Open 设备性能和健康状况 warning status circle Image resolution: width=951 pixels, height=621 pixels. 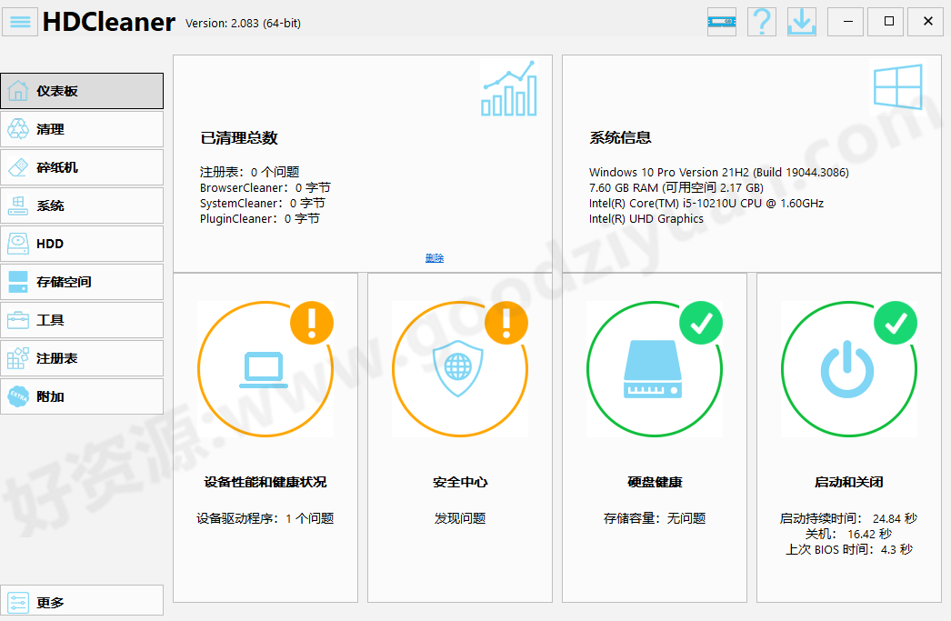tap(312, 324)
